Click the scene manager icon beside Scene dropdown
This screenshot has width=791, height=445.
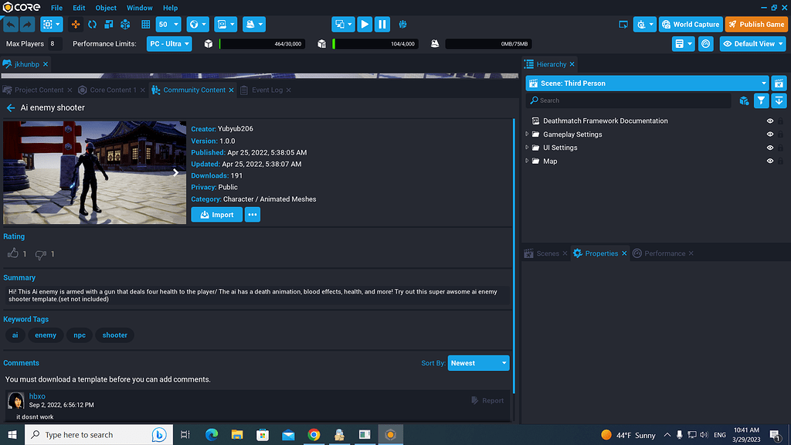click(779, 83)
